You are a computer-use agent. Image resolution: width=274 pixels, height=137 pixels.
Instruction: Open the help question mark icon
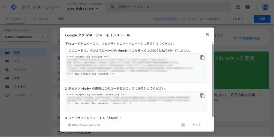pyautogui.click(x=247, y=7)
